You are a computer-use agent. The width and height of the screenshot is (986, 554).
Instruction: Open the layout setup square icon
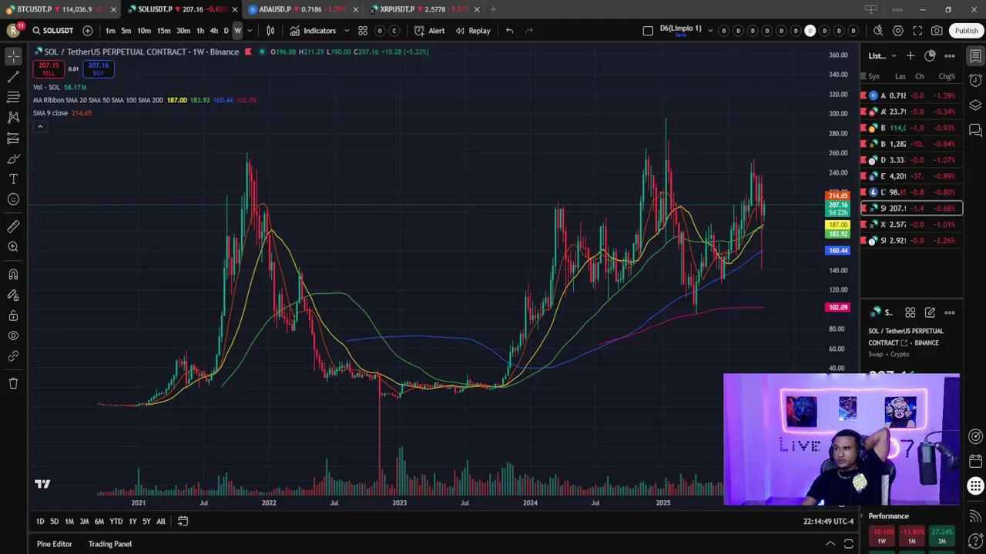(x=648, y=31)
